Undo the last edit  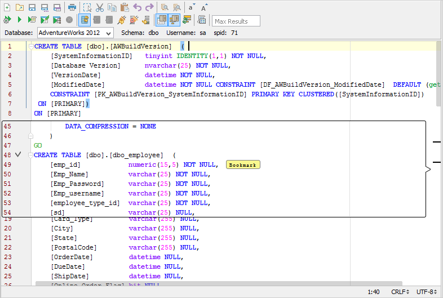pos(138,7)
